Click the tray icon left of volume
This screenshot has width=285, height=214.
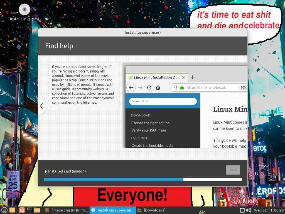[x=242, y=210]
